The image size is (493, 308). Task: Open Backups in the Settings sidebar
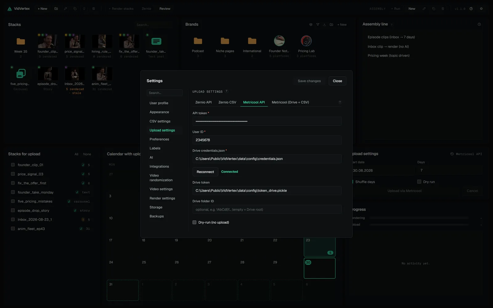[x=157, y=216]
